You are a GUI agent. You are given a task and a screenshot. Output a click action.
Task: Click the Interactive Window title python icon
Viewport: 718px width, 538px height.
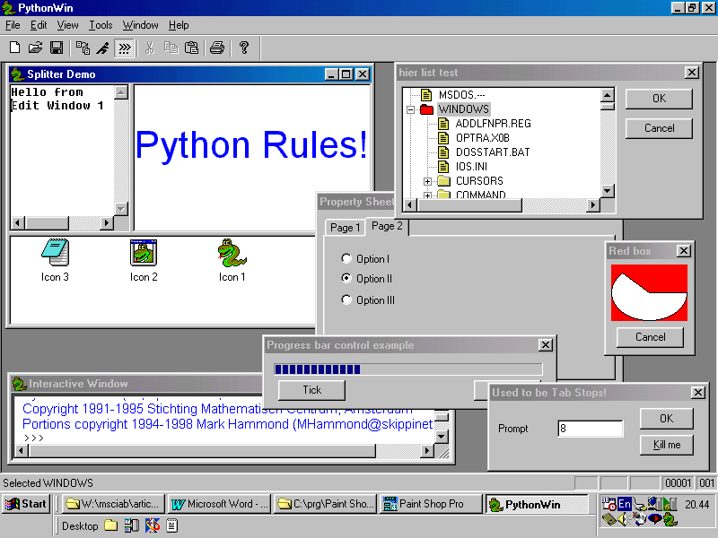pyautogui.click(x=19, y=384)
